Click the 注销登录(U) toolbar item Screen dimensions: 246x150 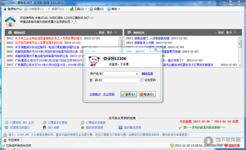click(34, 9)
